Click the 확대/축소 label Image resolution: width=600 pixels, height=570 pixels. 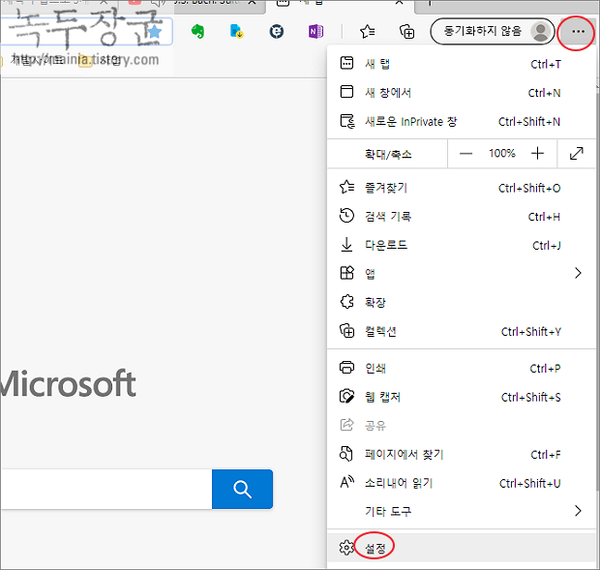pos(388,154)
